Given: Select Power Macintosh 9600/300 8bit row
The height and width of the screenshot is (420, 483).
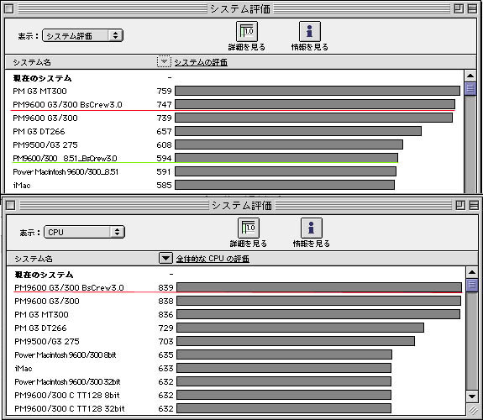Looking at the screenshot, I should 236,355.
